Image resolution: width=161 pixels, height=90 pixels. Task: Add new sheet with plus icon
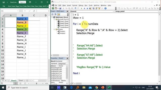(27, 80)
